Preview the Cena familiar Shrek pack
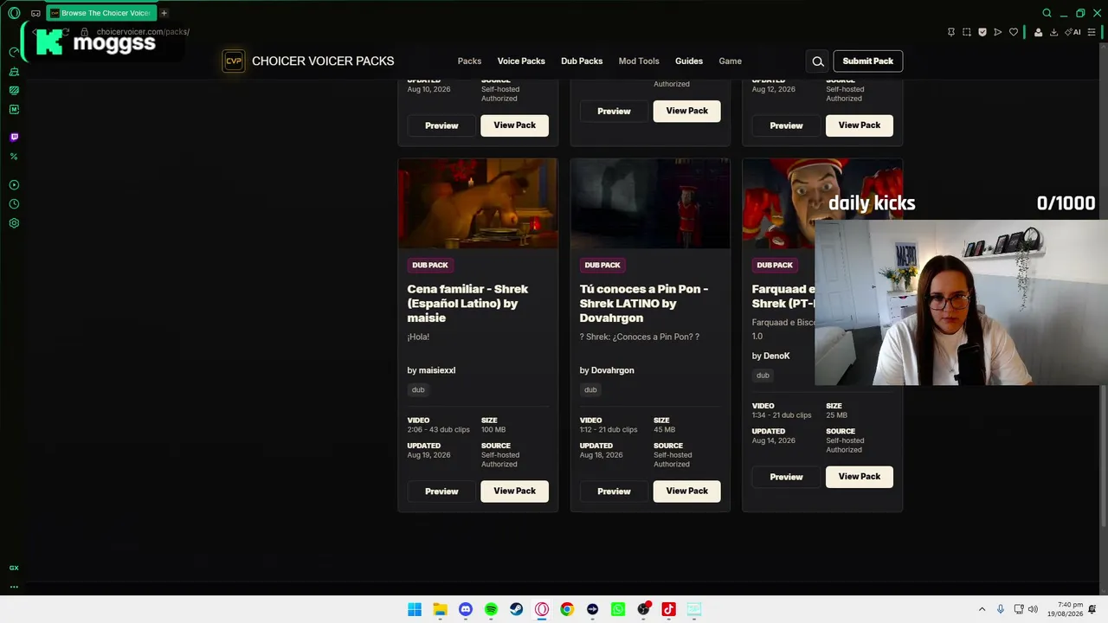Screen dimensions: 1108x623 click(441, 491)
